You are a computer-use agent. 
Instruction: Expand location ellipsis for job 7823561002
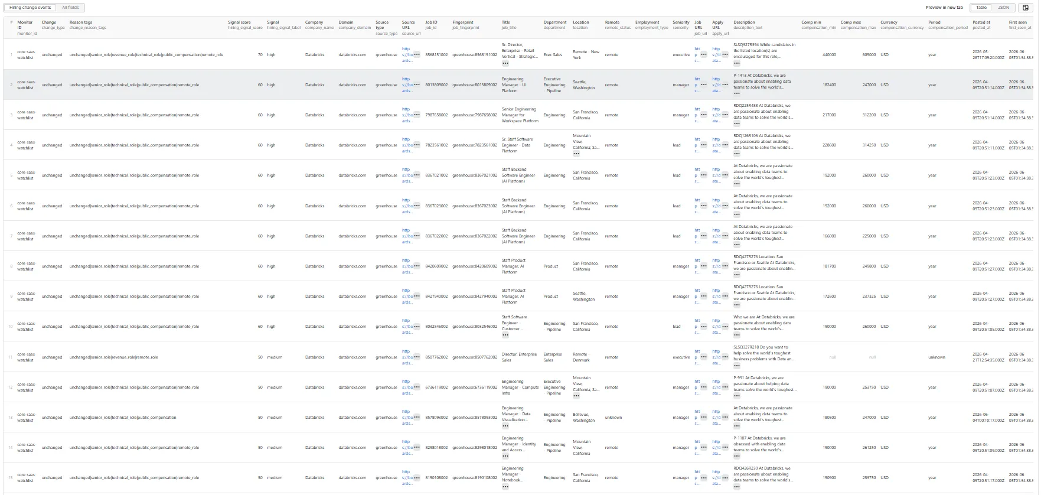pos(576,154)
